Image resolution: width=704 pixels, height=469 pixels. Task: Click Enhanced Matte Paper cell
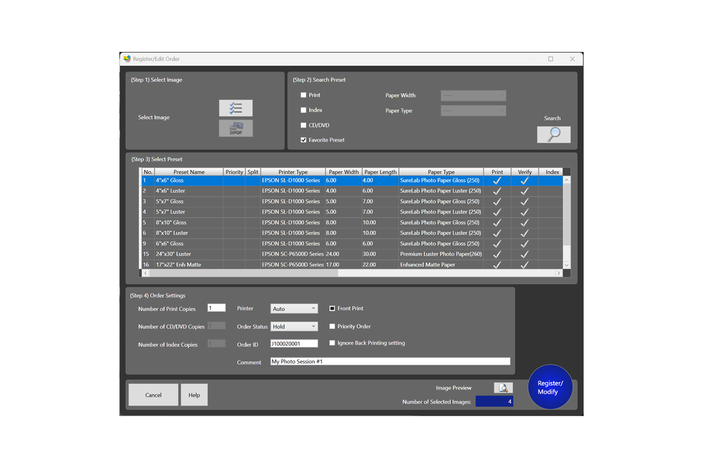point(441,265)
